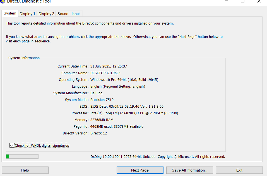
Task: Switch to the Sound tab
Action: [x=63, y=14]
